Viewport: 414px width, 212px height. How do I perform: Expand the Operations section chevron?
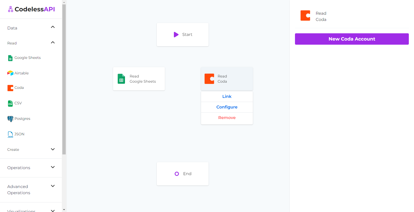(53, 167)
